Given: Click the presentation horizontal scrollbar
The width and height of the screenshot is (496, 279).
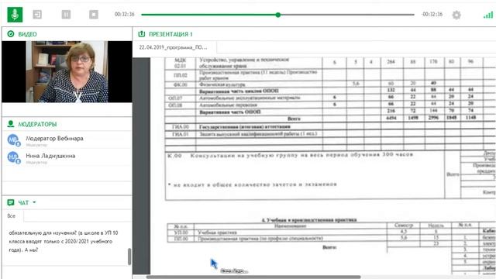Looking at the screenshot, I should pos(253,277).
